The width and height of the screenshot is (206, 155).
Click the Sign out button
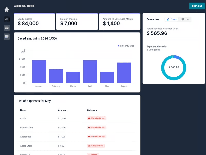click(x=197, y=6)
